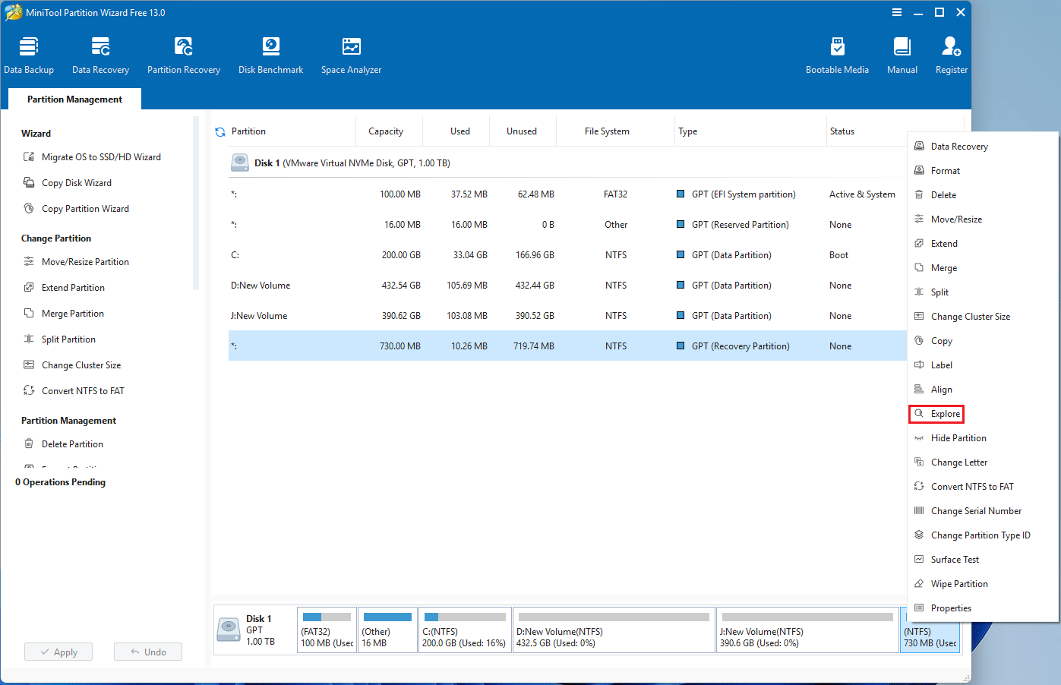Viewport: 1061px width, 685px height.
Task: Select Hide Partition from the context menu
Action: click(x=955, y=437)
